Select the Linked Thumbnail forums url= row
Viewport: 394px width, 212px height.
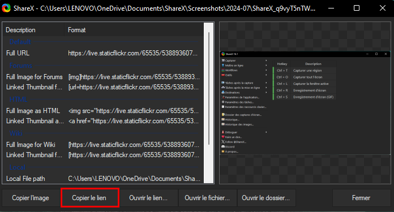pos(103,87)
